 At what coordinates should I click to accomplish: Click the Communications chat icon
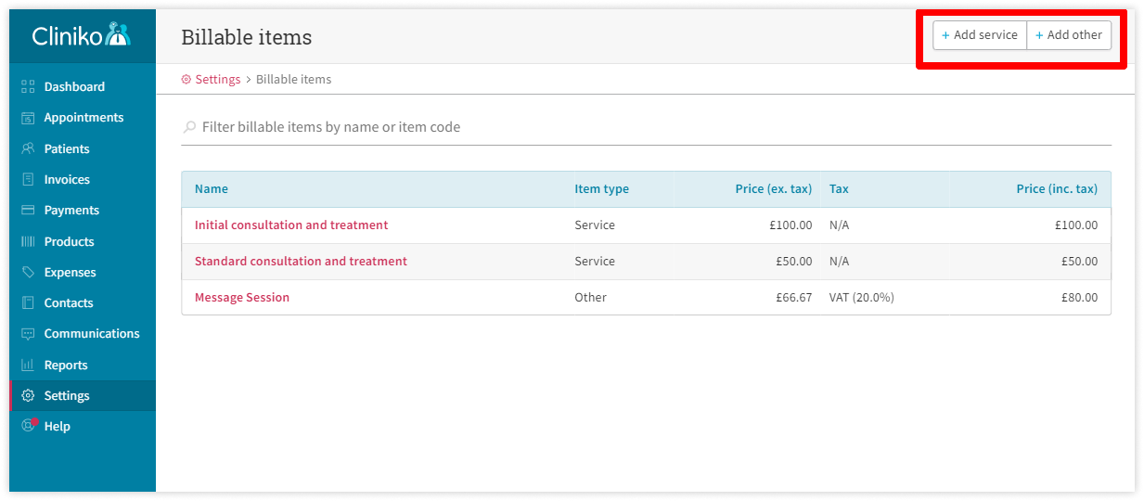(x=28, y=334)
